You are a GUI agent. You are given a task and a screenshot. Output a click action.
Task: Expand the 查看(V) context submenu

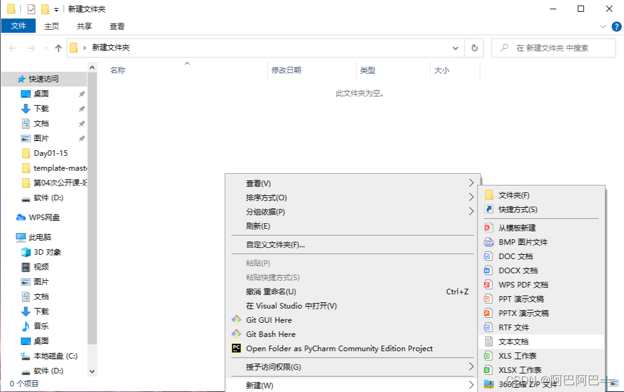[x=353, y=183]
